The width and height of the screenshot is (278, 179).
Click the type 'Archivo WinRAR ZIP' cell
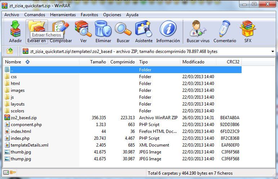click(158, 118)
